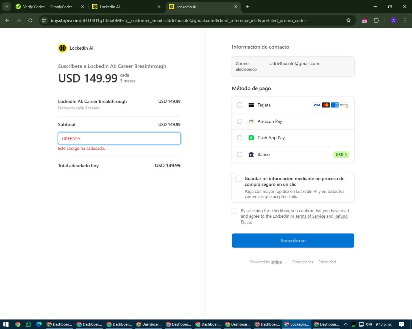The image size is (412, 329).
Task: Click the Suscribirse button
Action: tap(293, 240)
